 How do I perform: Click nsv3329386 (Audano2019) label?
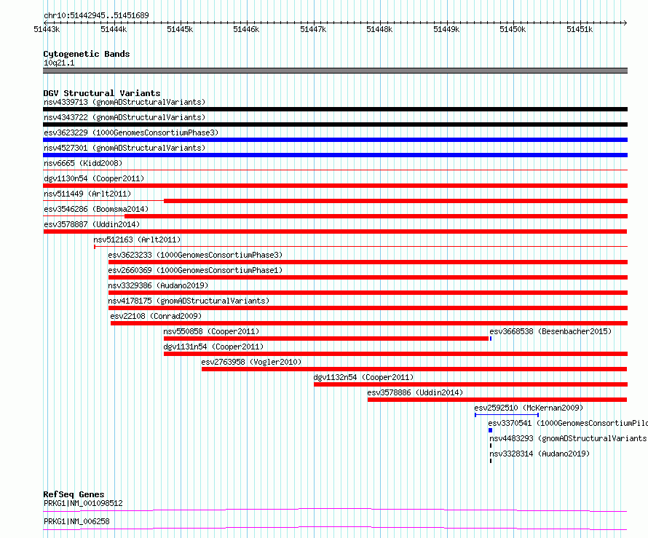click(x=158, y=285)
